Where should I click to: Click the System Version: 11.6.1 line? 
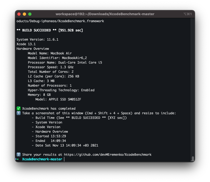pyautogui.click(x=37, y=40)
